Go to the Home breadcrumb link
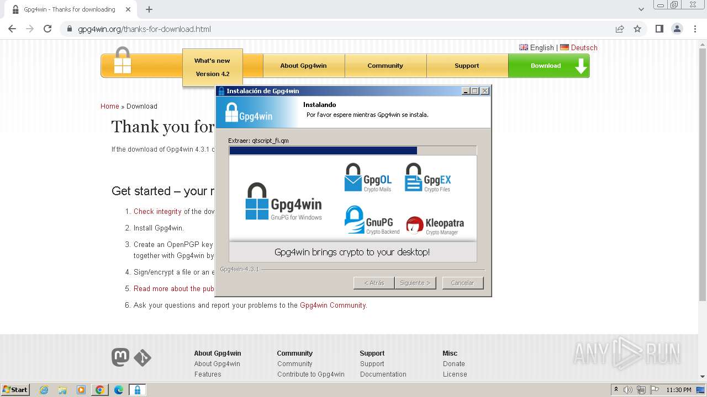This screenshot has height=397, width=707. (109, 106)
